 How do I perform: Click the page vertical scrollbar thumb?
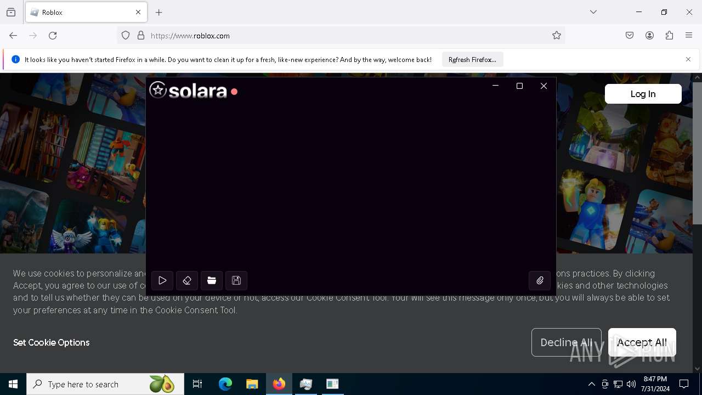point(697,154)
